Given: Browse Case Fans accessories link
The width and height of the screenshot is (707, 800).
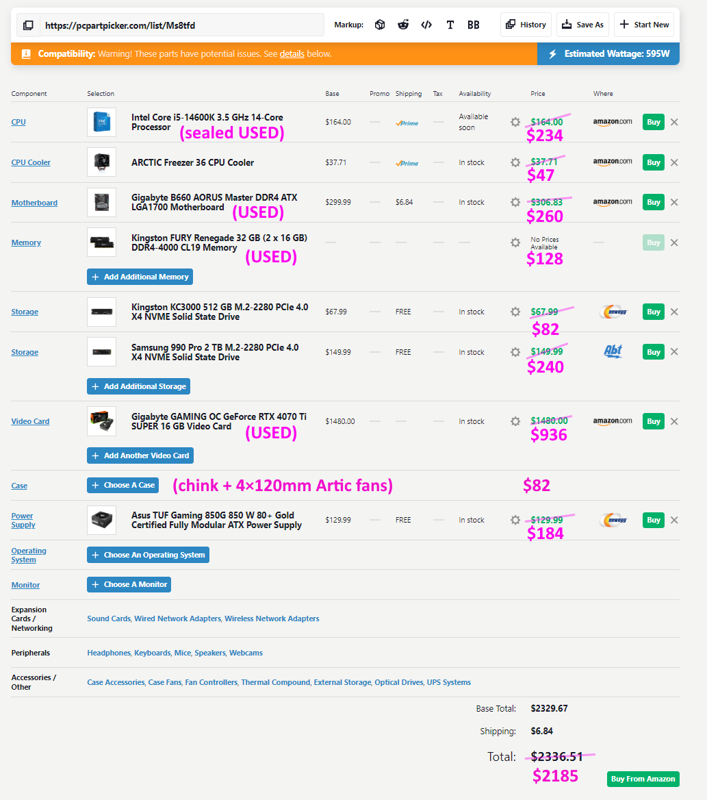Looking at the screenshot, I should 165,682.
